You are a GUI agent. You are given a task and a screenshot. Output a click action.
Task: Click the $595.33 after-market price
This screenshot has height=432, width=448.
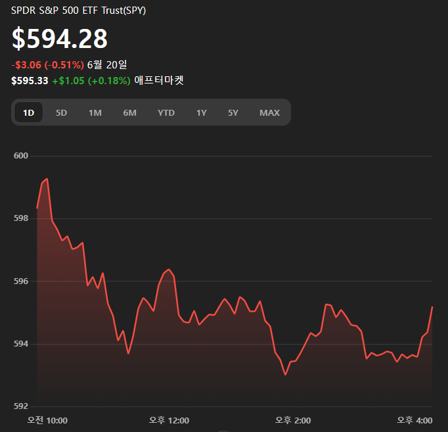pos(30,81)
